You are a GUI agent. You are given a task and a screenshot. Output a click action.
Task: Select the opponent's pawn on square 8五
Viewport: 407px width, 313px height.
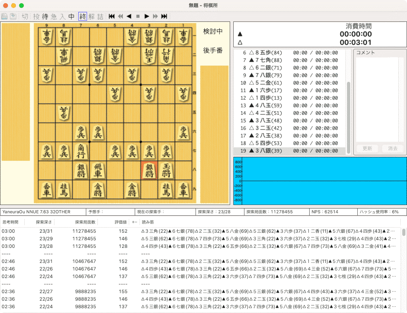(x=64, y=113)
